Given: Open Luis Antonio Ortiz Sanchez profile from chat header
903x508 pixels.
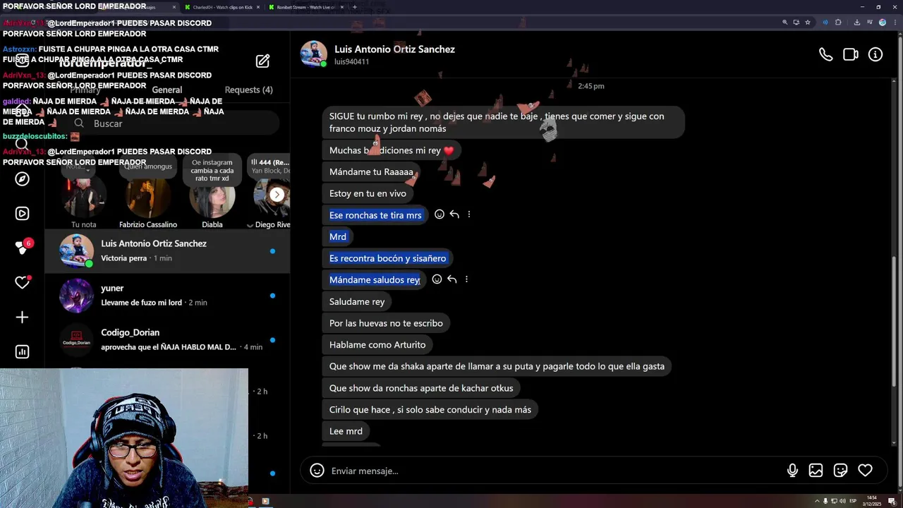Looking at the screenshot, I should pos(394,49).
